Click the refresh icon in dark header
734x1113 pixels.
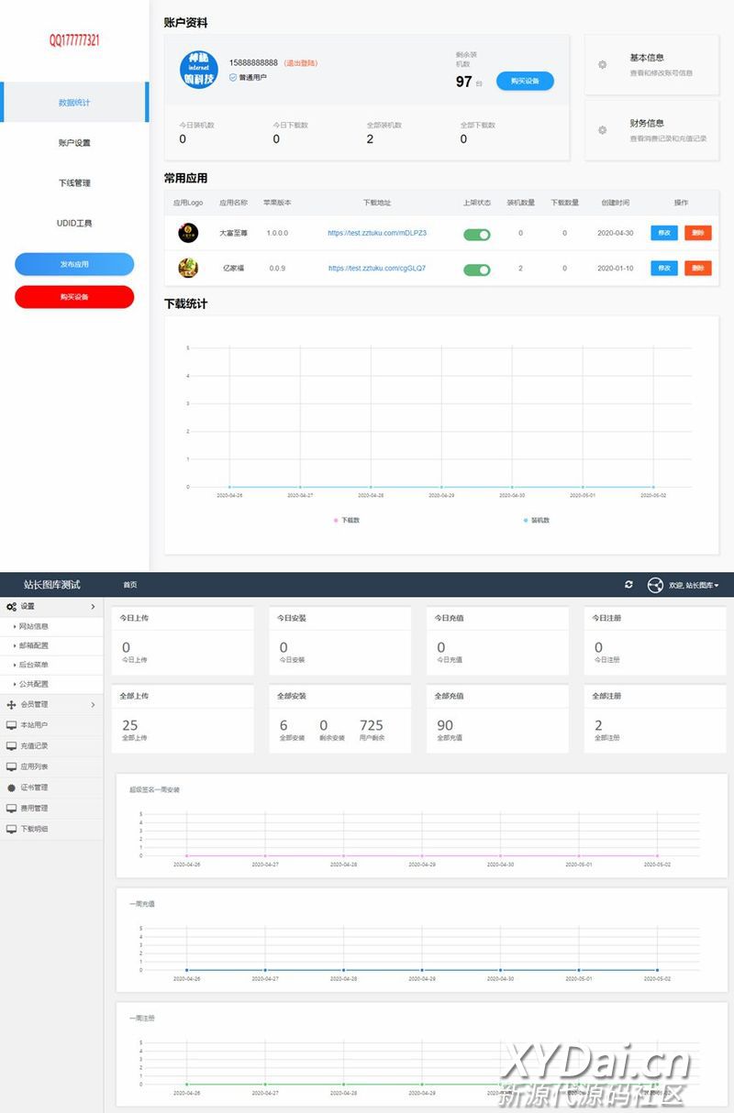coord(628,584)
